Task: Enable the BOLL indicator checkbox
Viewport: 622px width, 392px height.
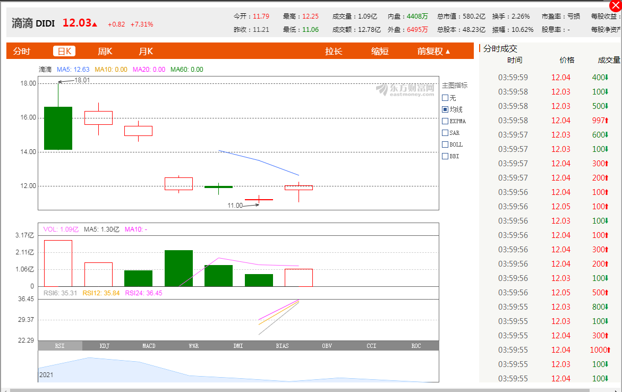Action: click(445, 144)
